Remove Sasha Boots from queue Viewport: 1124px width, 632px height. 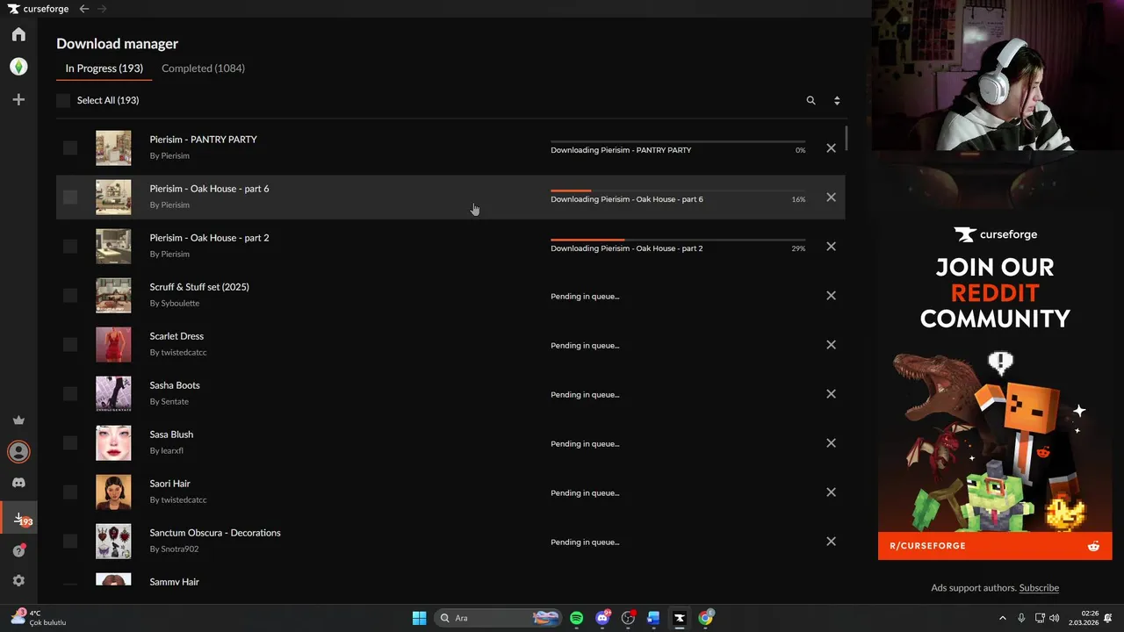coord(831,394)
